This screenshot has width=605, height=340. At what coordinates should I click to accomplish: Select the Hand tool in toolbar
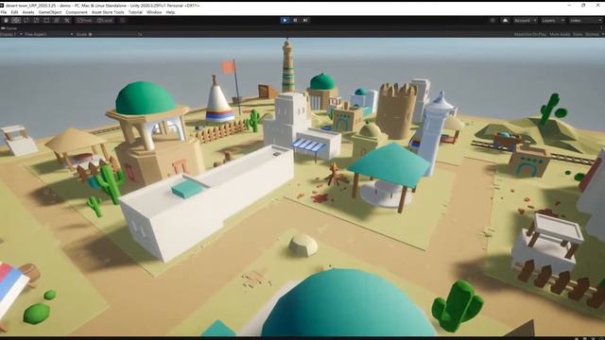pyautogui.click(x=6, y=21)
